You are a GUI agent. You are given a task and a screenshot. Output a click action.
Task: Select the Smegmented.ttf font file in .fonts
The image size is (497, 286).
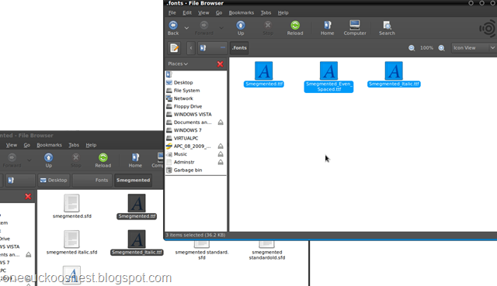(264, 74)
